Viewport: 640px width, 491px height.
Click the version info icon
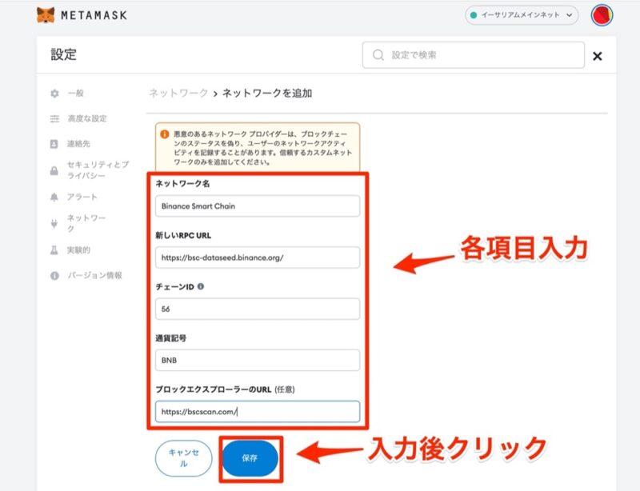point(54,276)
